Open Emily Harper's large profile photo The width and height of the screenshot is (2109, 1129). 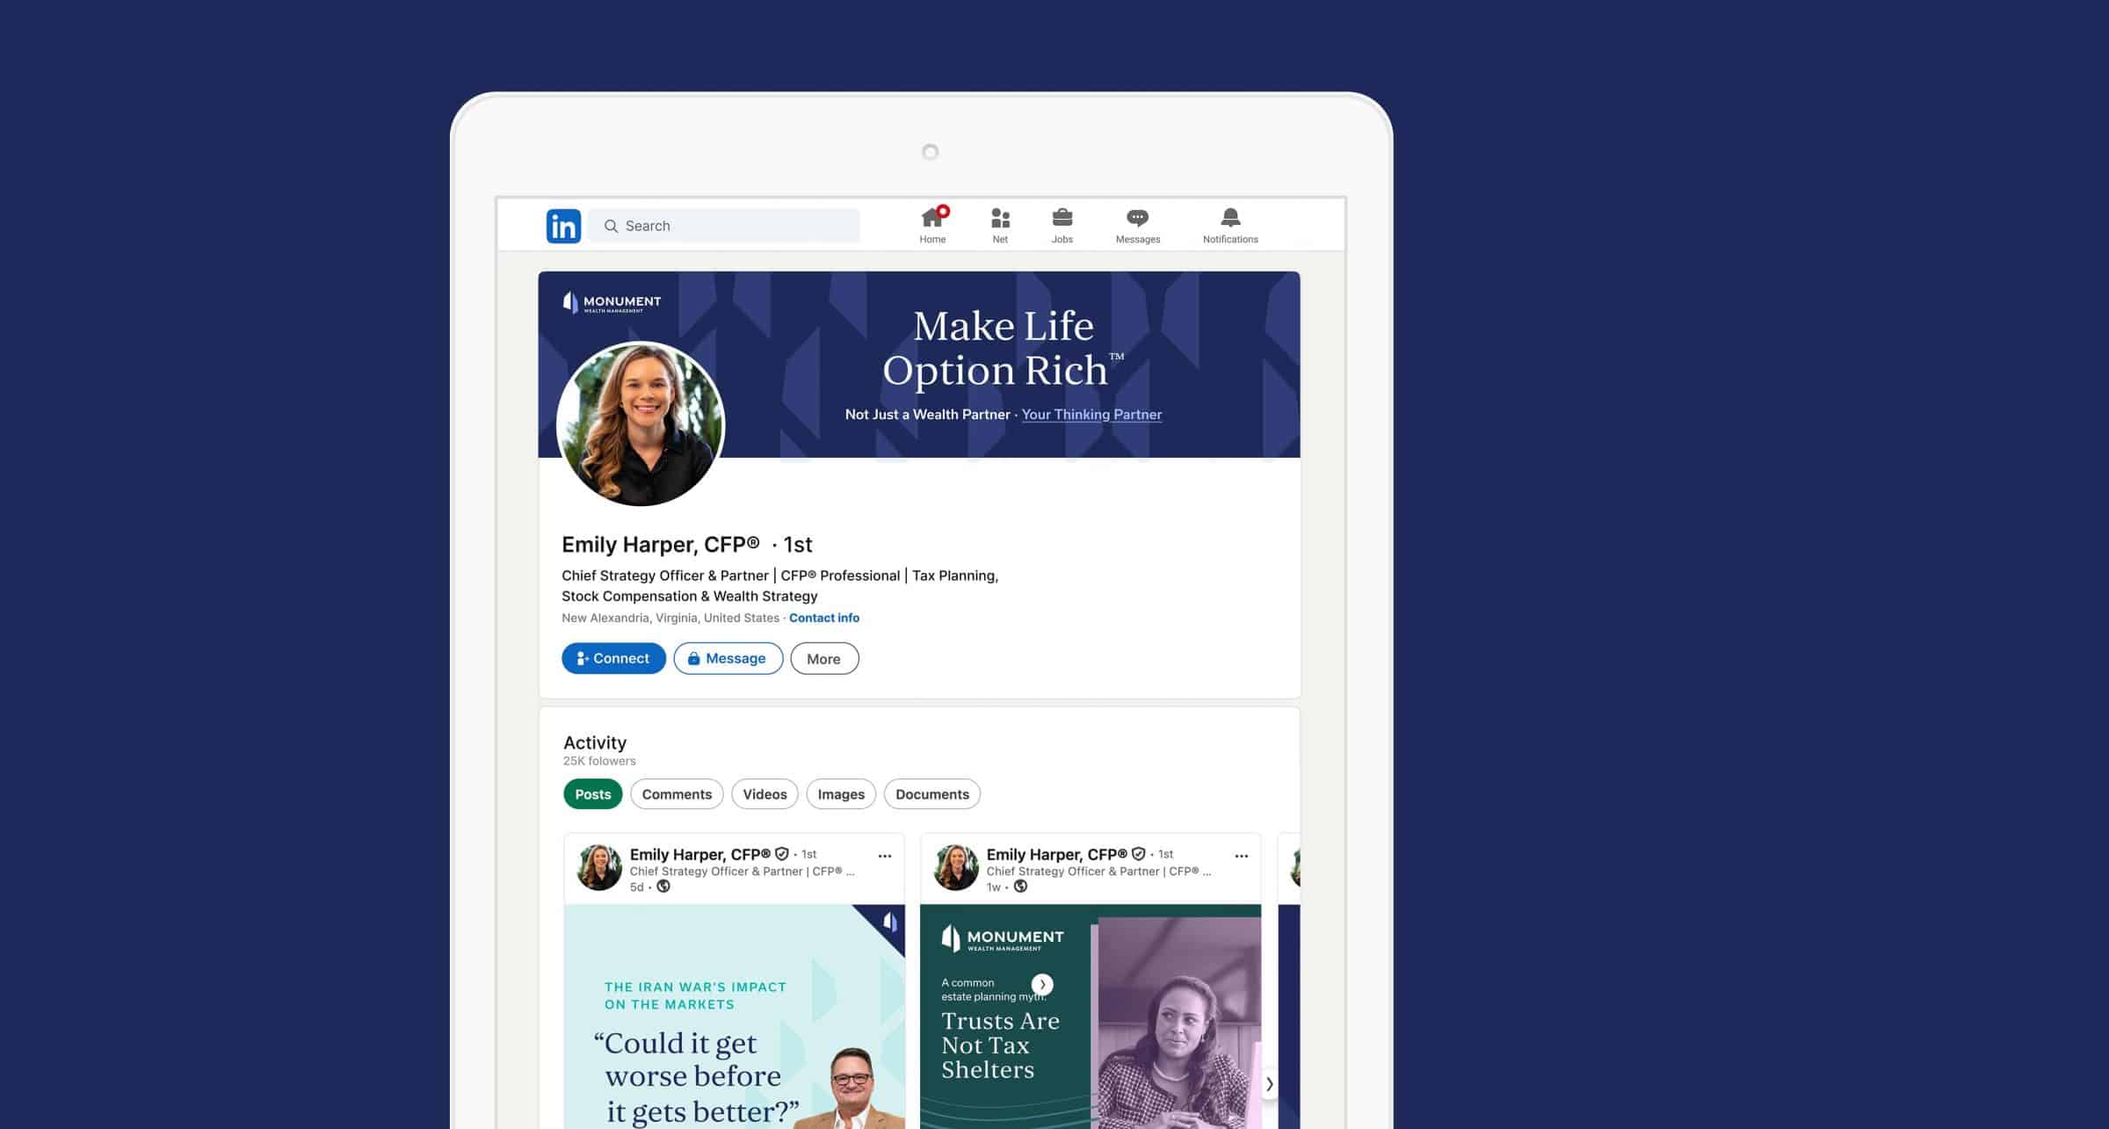(x=641, y=423)
